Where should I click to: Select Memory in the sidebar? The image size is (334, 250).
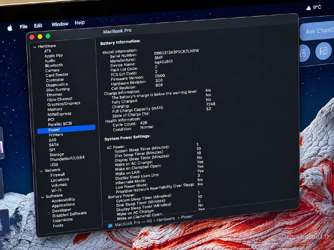click(55, 109)
